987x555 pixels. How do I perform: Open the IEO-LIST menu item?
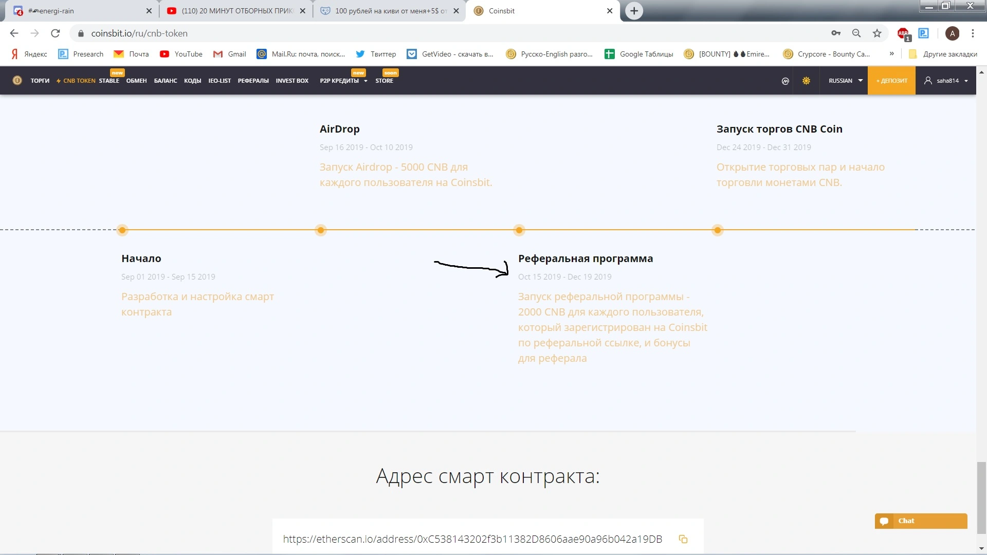click(x=220, y=81)
